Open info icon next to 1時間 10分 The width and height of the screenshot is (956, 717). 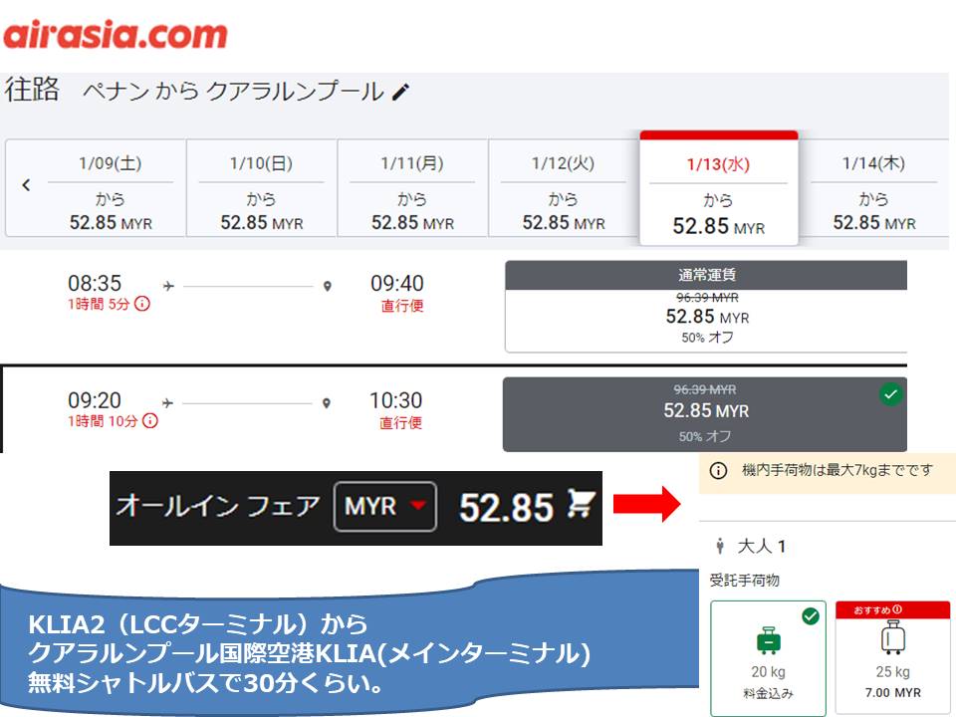point(150,420)
